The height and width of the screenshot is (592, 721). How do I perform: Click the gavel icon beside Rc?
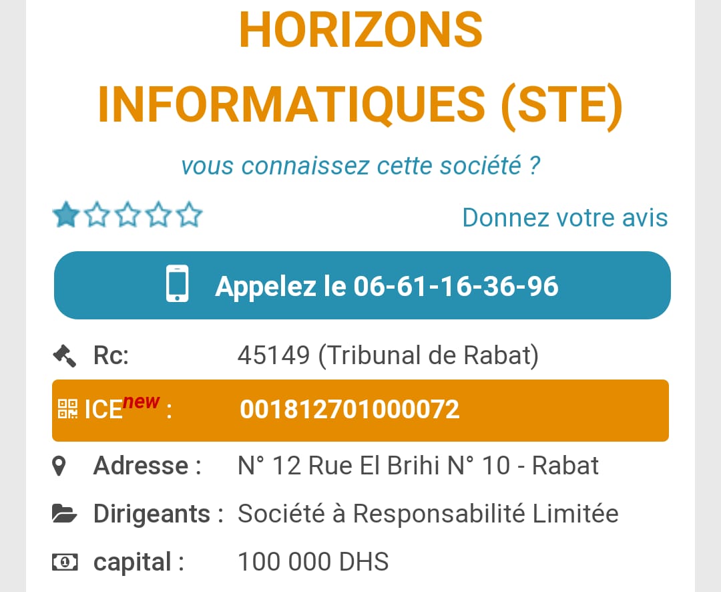coord(65,355)
